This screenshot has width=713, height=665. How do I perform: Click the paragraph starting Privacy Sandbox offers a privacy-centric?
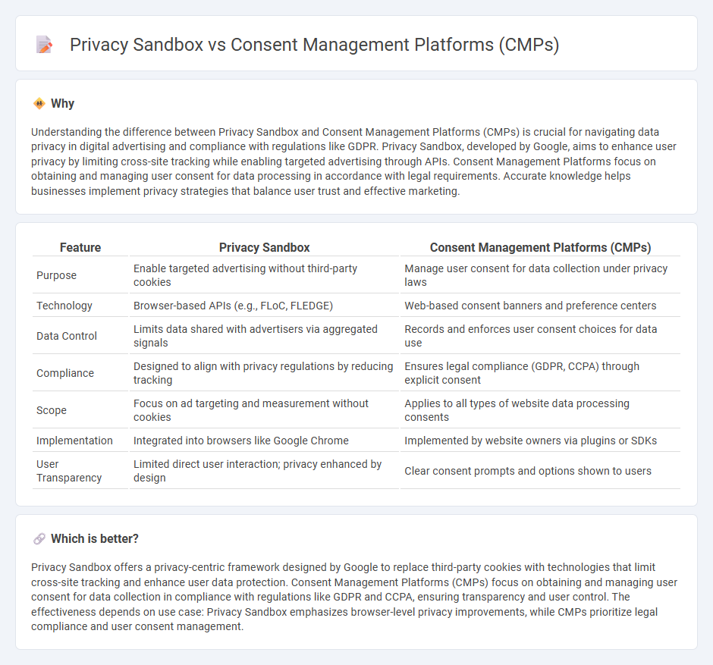[353, 597]
